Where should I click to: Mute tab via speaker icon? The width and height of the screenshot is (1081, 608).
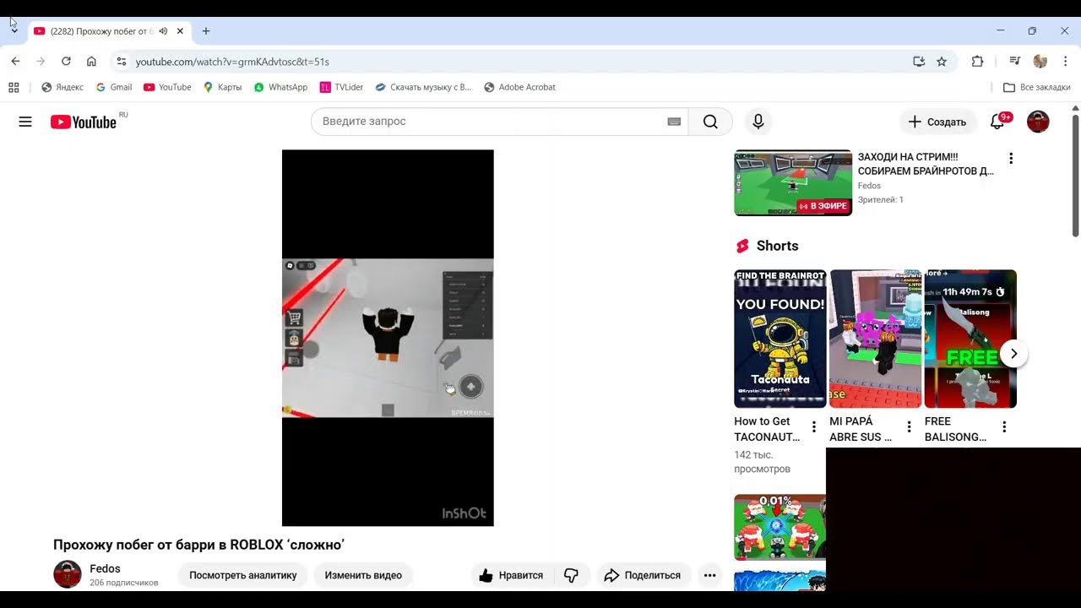click(163, 31)
